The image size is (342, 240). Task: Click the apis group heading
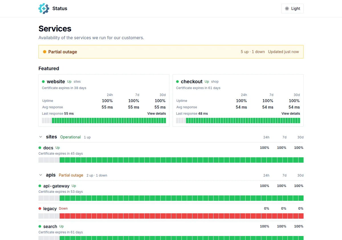tap(51, 175)
